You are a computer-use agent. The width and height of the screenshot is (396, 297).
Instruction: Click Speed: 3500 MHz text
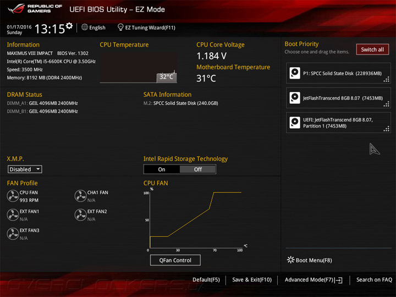[25, 69]
